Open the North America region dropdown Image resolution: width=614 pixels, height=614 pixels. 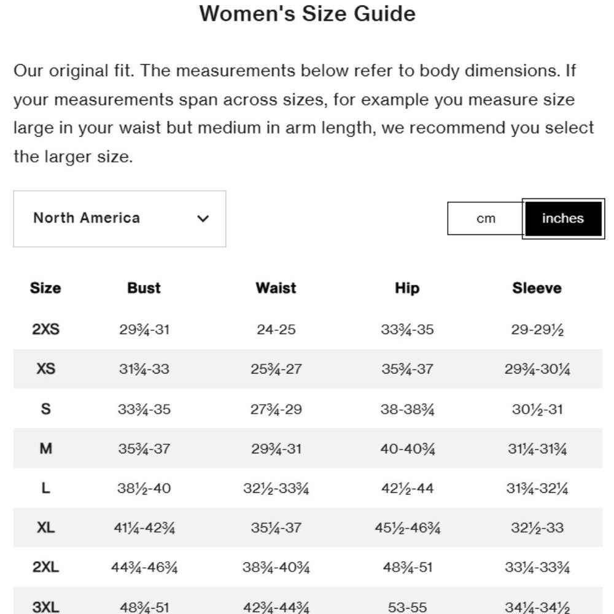point(120,219)
